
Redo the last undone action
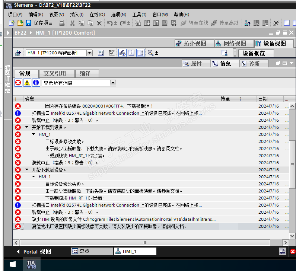tap(123, 23)
